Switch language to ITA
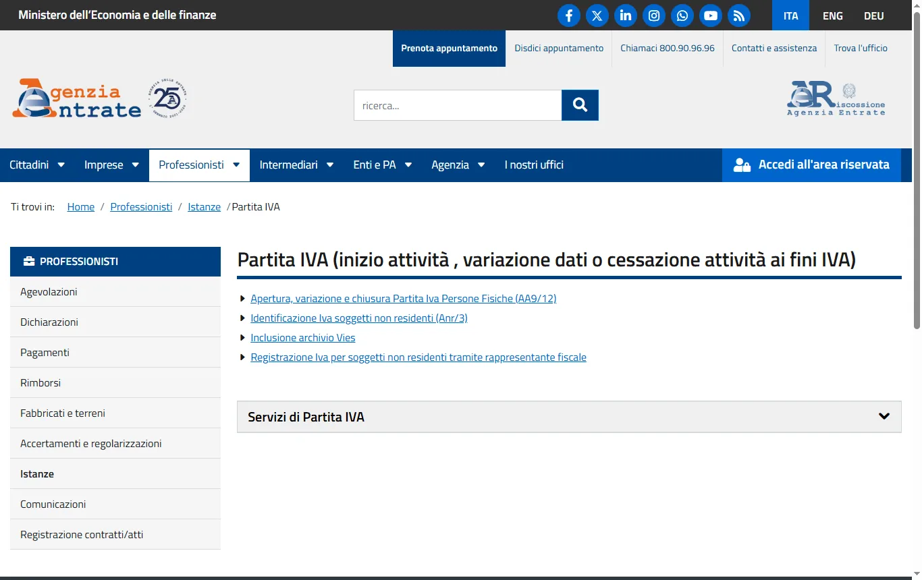The width and height of the screenshot is (922, 580). [x=791, y=16]
